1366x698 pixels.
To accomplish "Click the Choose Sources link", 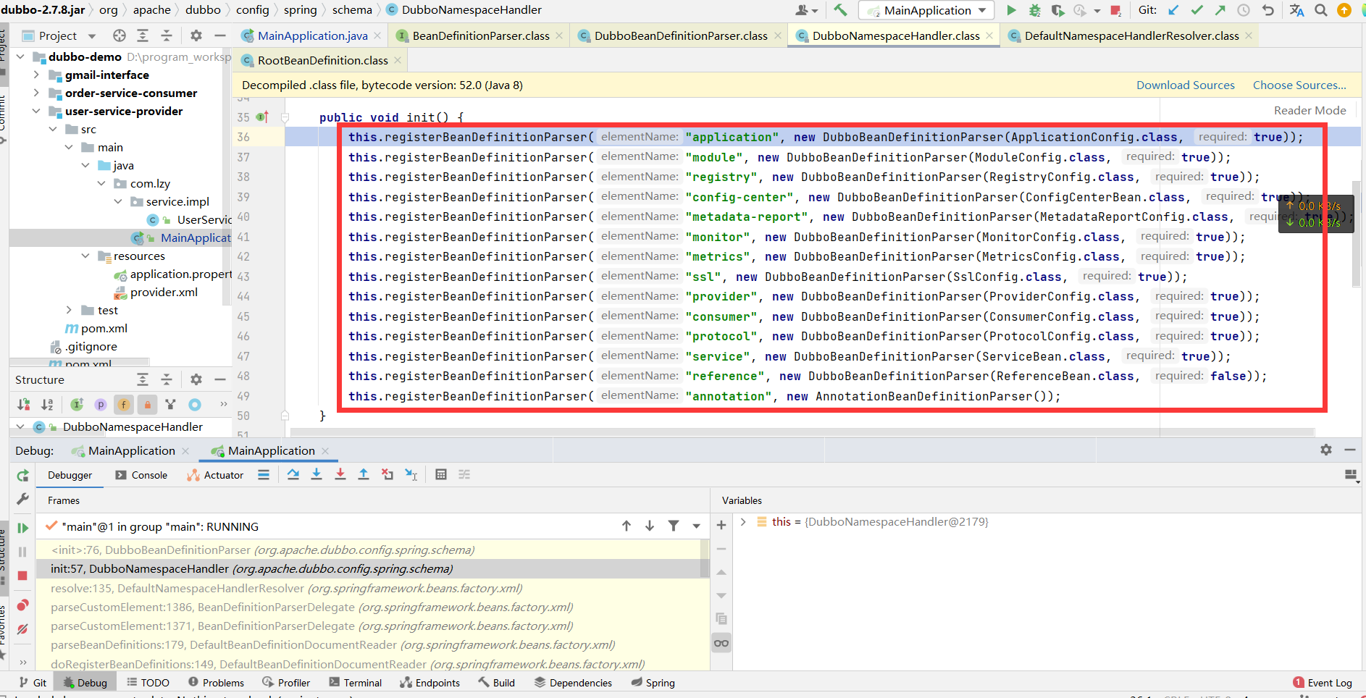I will coord(1299,85).
